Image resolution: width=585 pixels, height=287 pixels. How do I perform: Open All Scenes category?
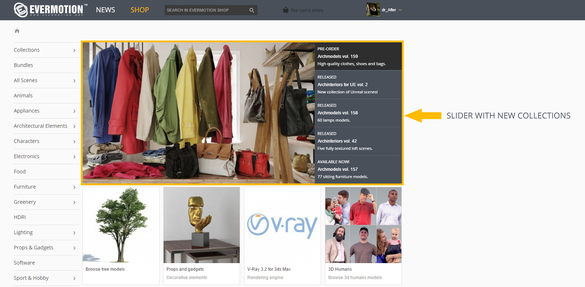coord(25,80)
